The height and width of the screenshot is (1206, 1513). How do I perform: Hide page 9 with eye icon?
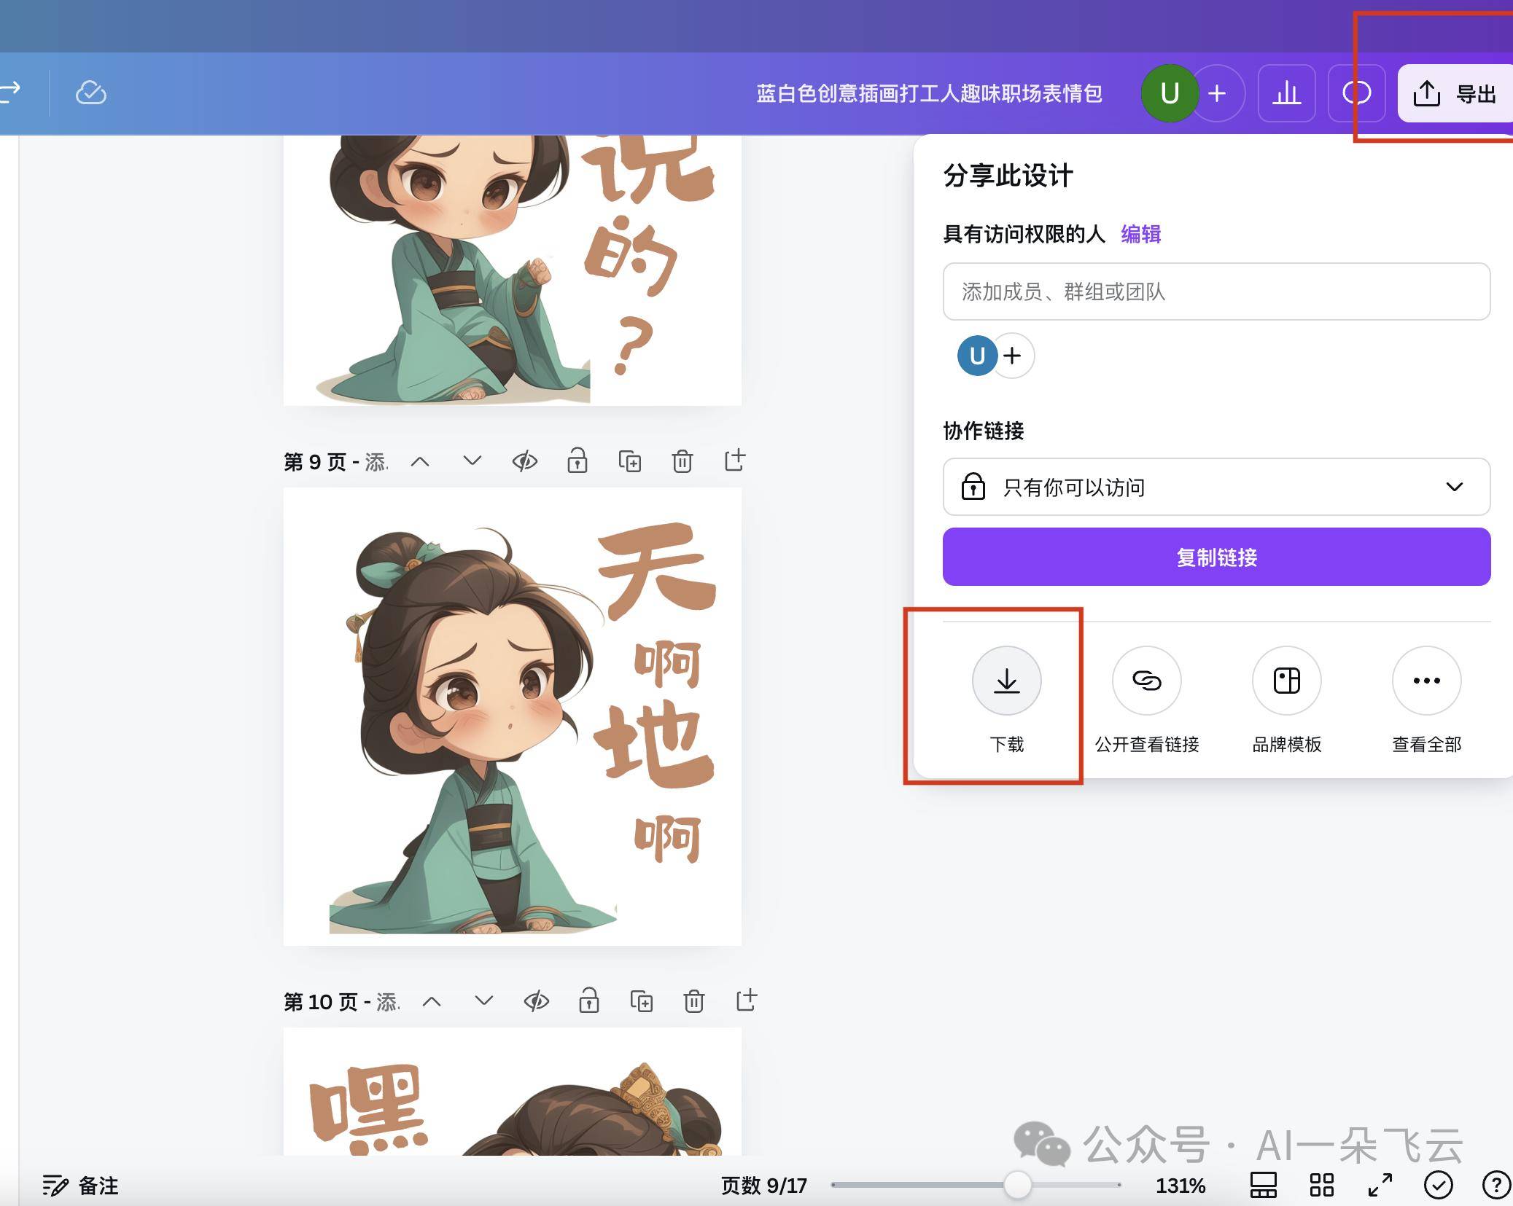coord(526,461)
